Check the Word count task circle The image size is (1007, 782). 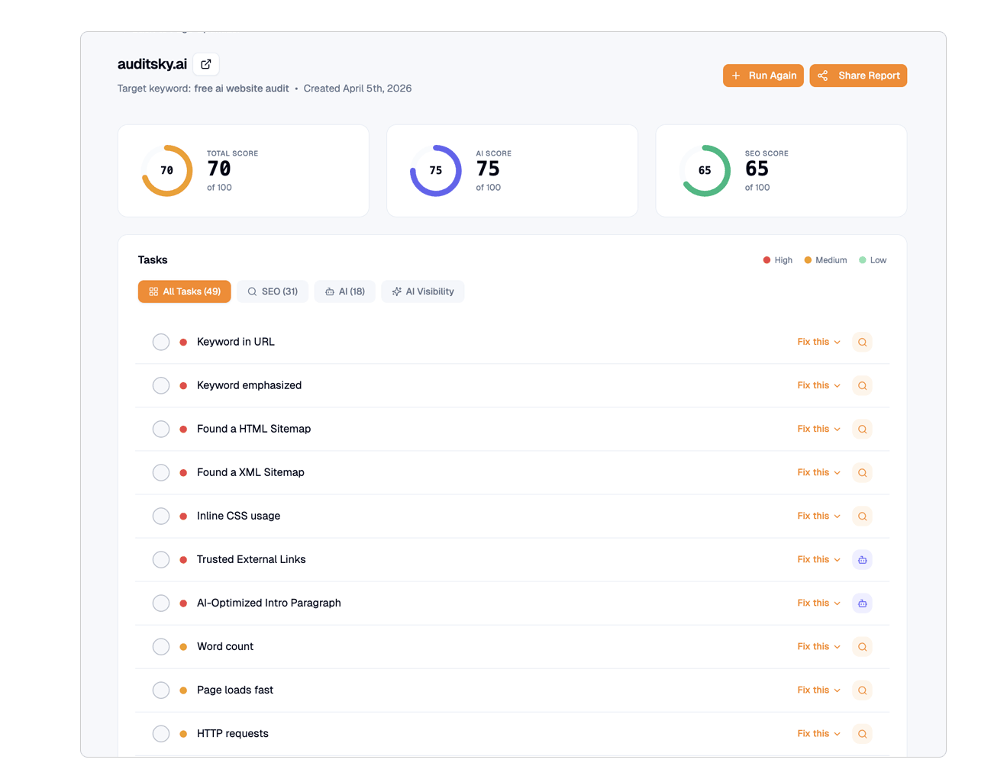coord(161,646)
